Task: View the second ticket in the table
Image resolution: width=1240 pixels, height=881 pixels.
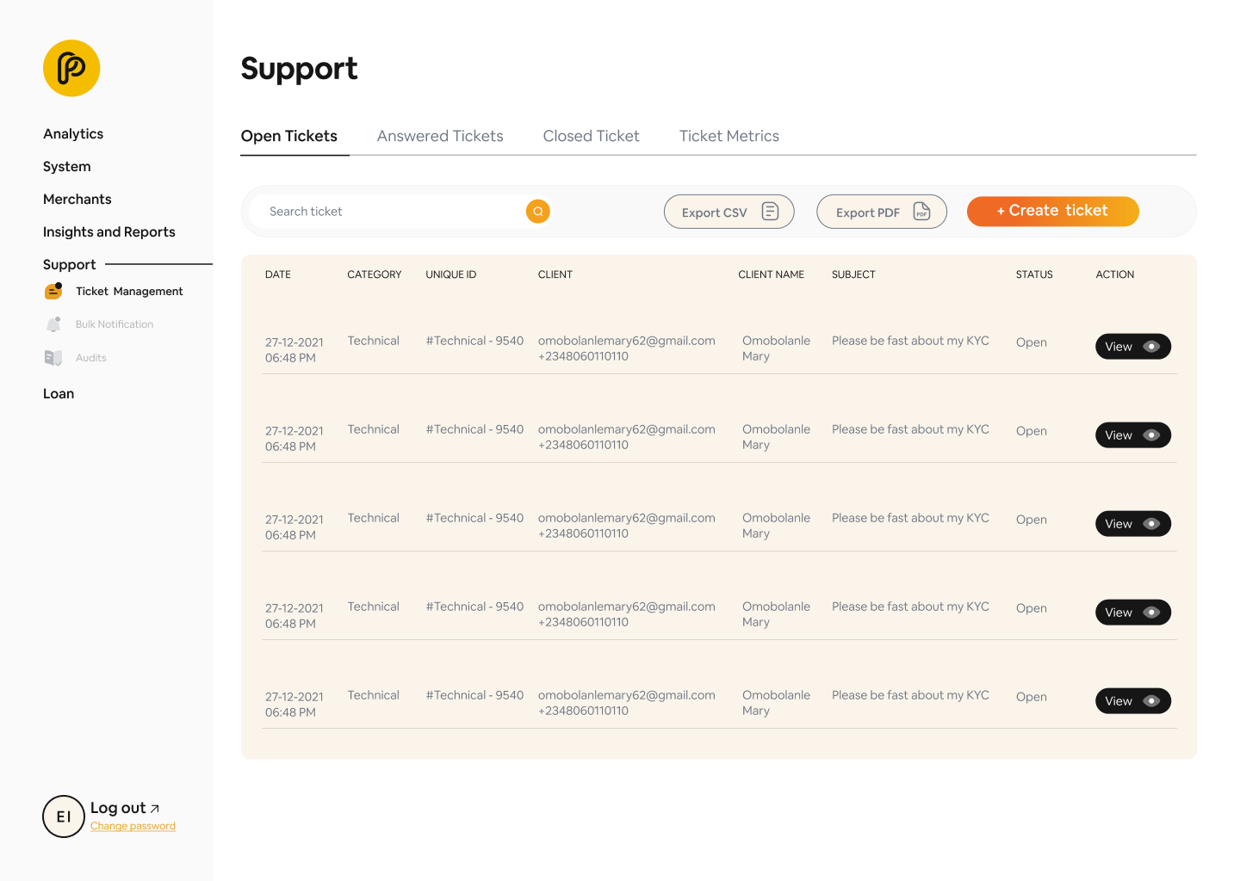Action: pyautogui.click(x=1133, y=435)
